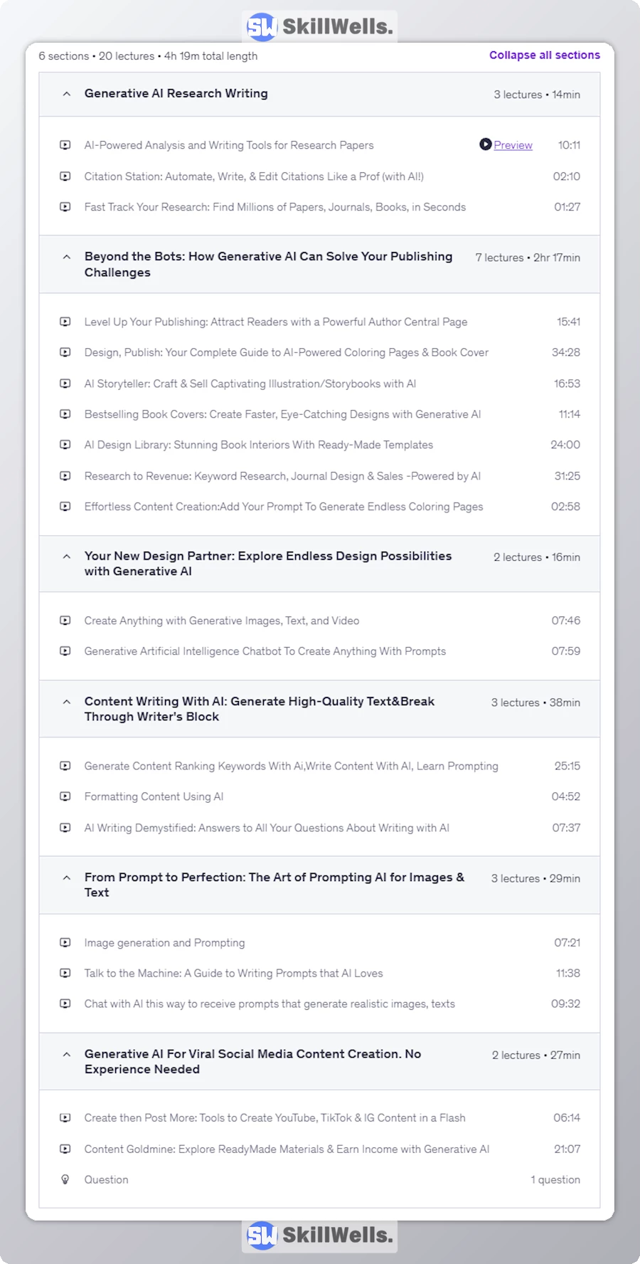
Task: Click the video icon beside Fast Track Your Research
Action: (65, 207)
